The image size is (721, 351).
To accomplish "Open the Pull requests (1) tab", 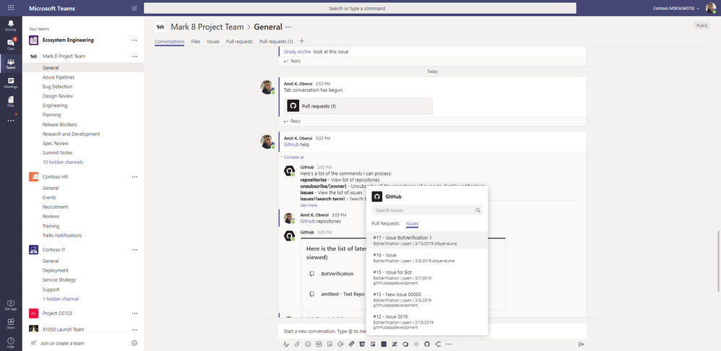I will [276, 41].
